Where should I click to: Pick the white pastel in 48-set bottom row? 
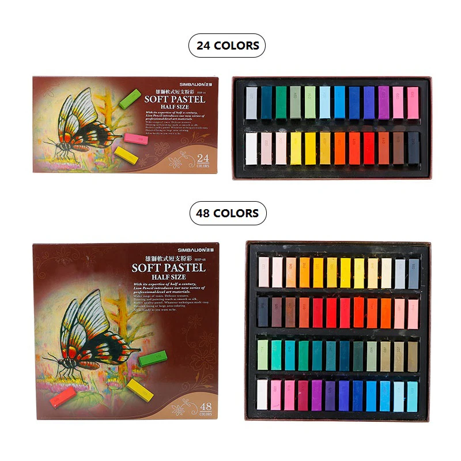pyautogui.click(x=262, y=395)
